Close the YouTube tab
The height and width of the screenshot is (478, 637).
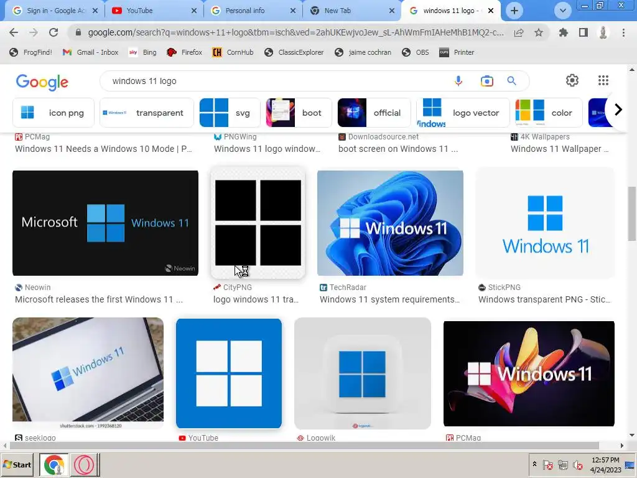194,11
